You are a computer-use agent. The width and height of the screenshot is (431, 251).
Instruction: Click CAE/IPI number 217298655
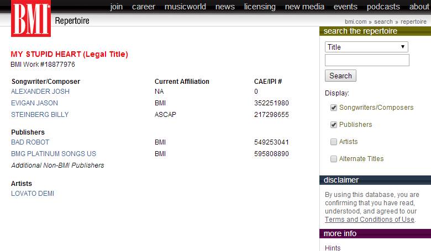(x=271, y=114)
